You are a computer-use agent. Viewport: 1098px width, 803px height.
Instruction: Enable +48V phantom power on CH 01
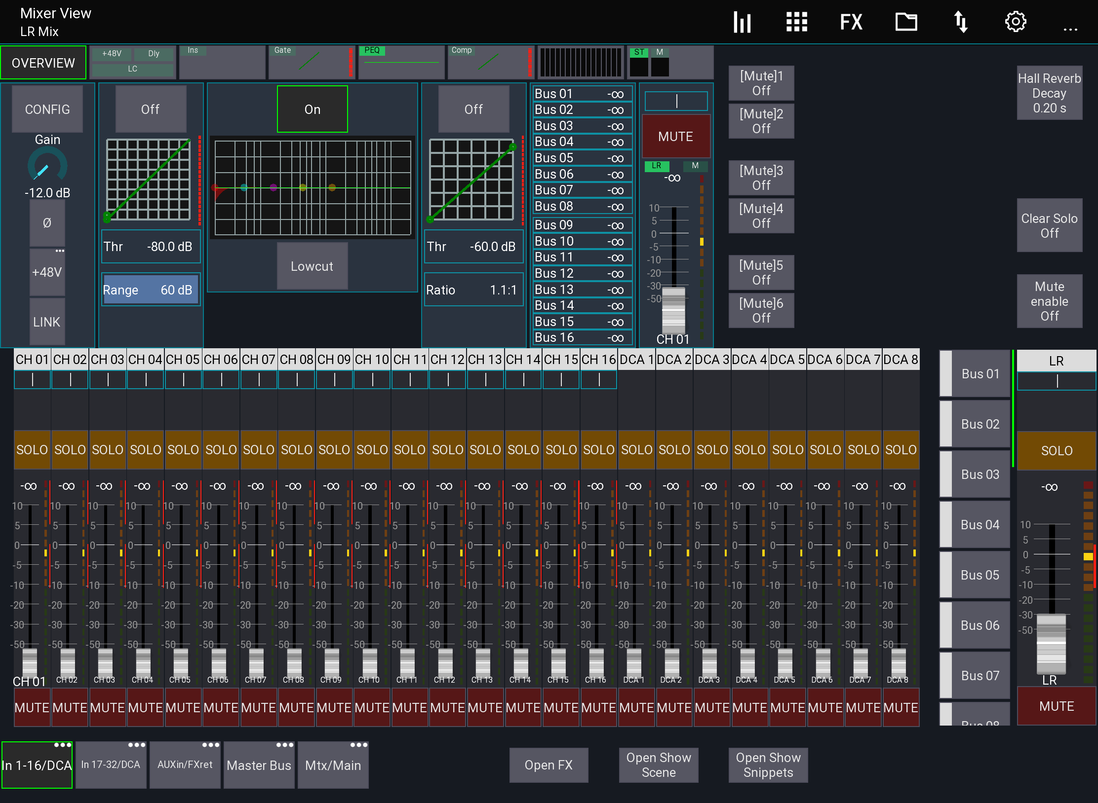pos(47,272)
